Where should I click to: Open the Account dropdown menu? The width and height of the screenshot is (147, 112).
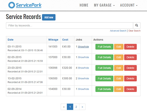pos(129,5)
